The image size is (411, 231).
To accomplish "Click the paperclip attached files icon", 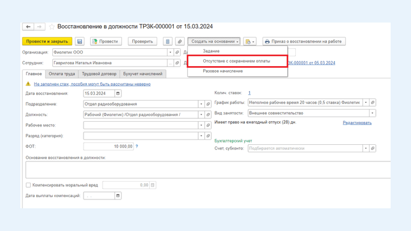I will point(180,41).
